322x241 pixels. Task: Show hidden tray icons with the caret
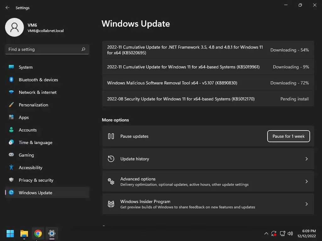[266, 233]
